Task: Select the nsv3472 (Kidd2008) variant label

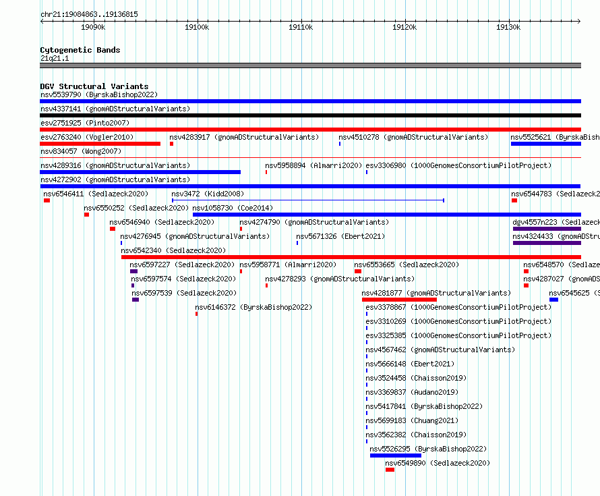Action: 208,194
